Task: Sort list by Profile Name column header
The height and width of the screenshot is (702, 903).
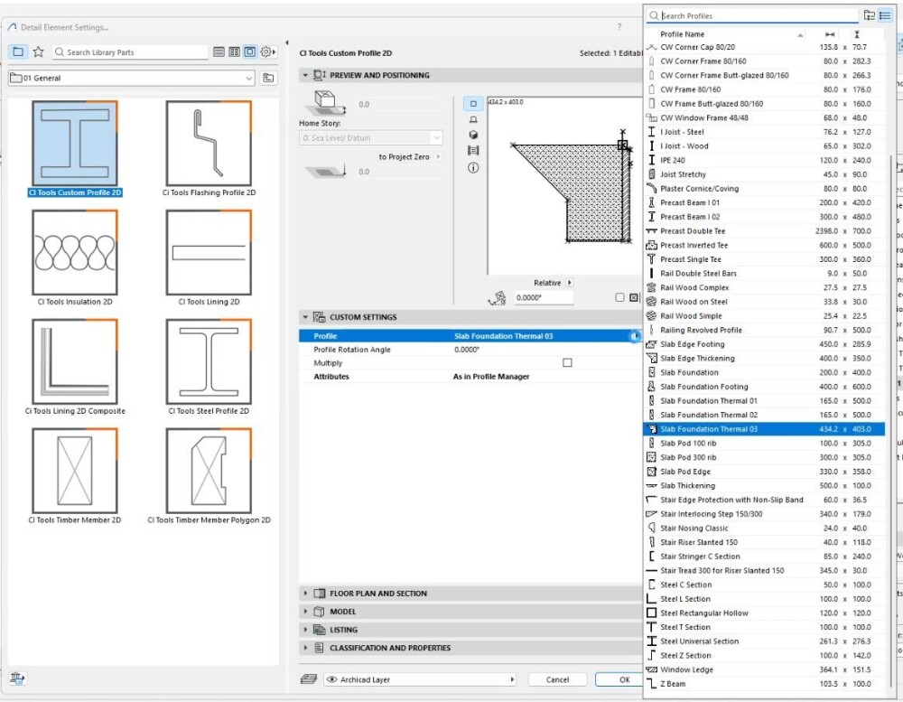Action: [683, 34]
